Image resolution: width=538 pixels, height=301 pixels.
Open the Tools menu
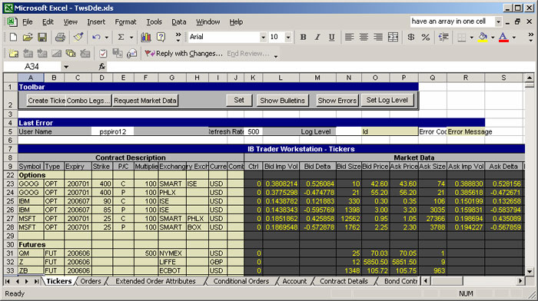click(x=154, y=22)
